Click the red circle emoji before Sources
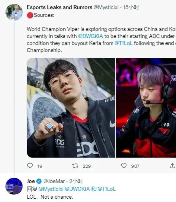 (x=30, y=15)
